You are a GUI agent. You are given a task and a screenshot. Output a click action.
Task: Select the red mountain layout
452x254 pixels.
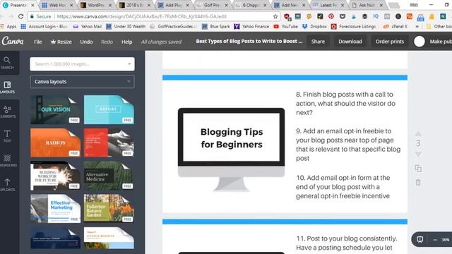coord(109,143)
